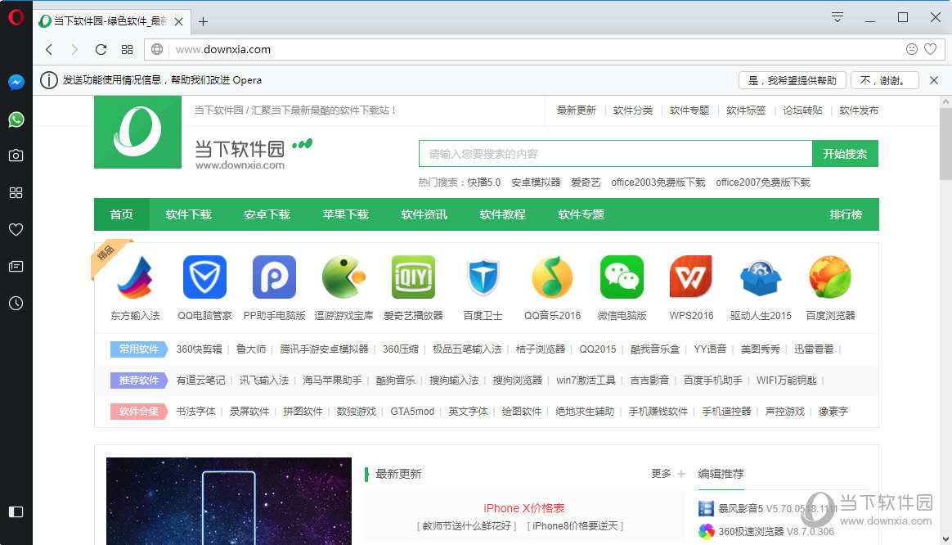Click the 360快剪辑 link

199,349
